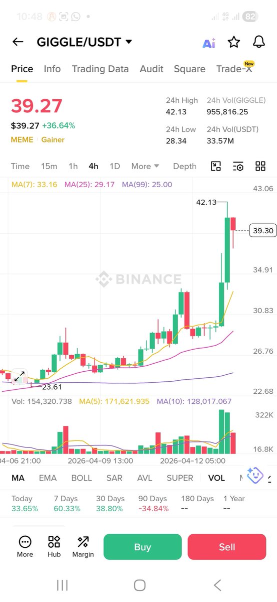Tap the MA(99): 25.00 indicator label
Screen dimensions: 277x602
147,185
